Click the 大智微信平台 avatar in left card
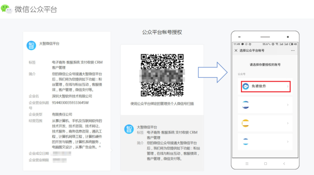 point(31,45)
